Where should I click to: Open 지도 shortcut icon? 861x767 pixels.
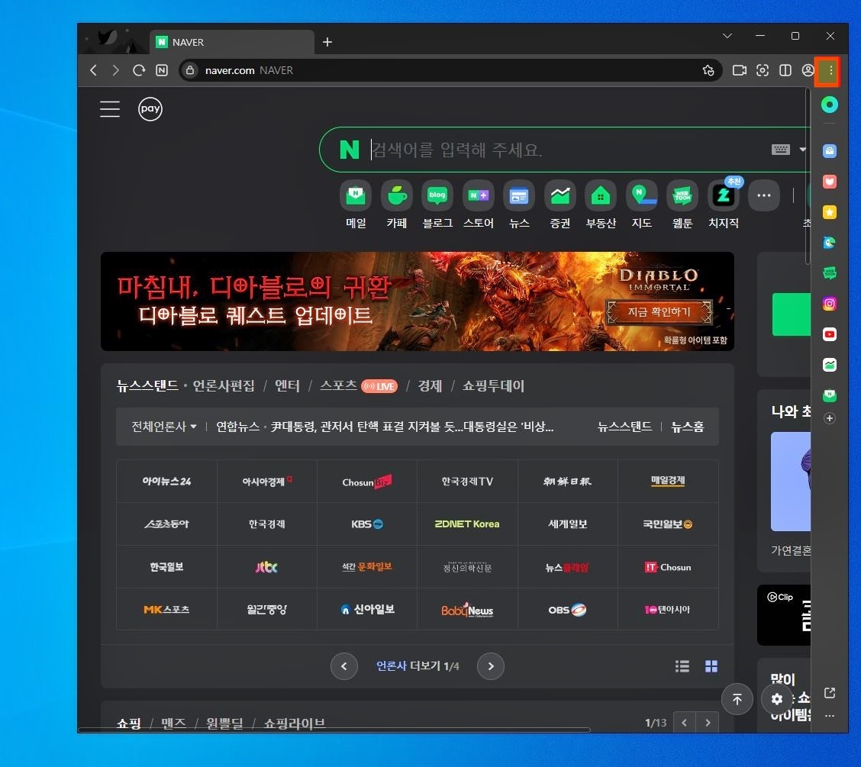(641, 195)
